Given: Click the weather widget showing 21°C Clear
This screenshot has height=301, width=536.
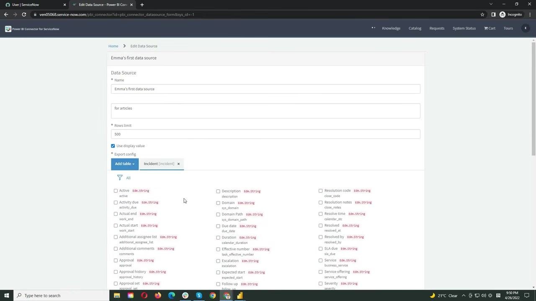Looking at the screenshot, I should coord(443,296).
